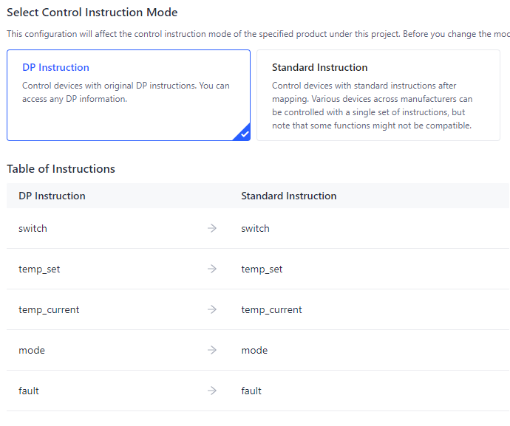Click the Standard temp_current instruction cell
Viewport: 510px width, 426px height.
click(x=271, y=310)
